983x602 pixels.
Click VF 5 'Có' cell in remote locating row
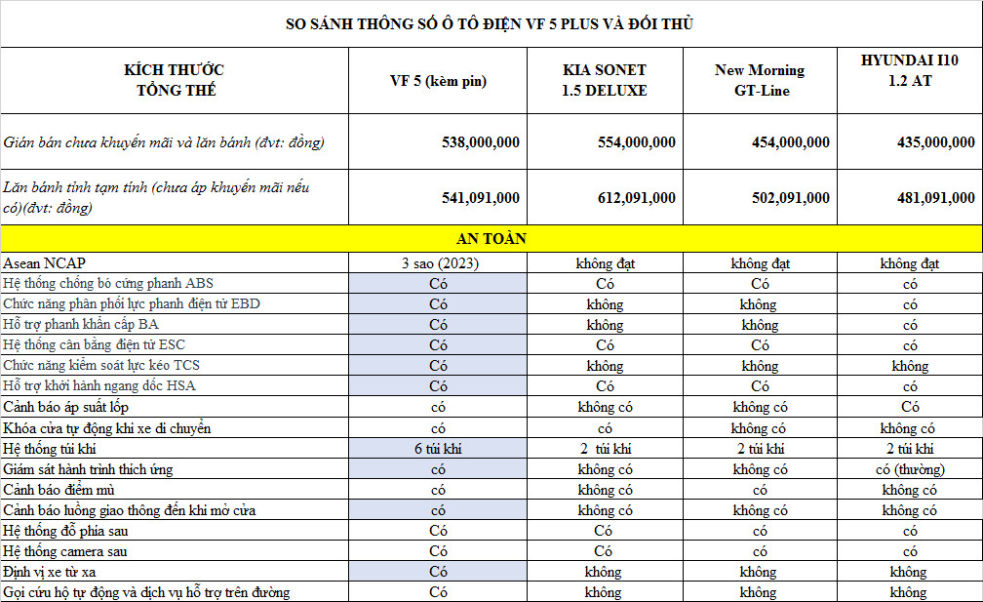click(438, 572)
